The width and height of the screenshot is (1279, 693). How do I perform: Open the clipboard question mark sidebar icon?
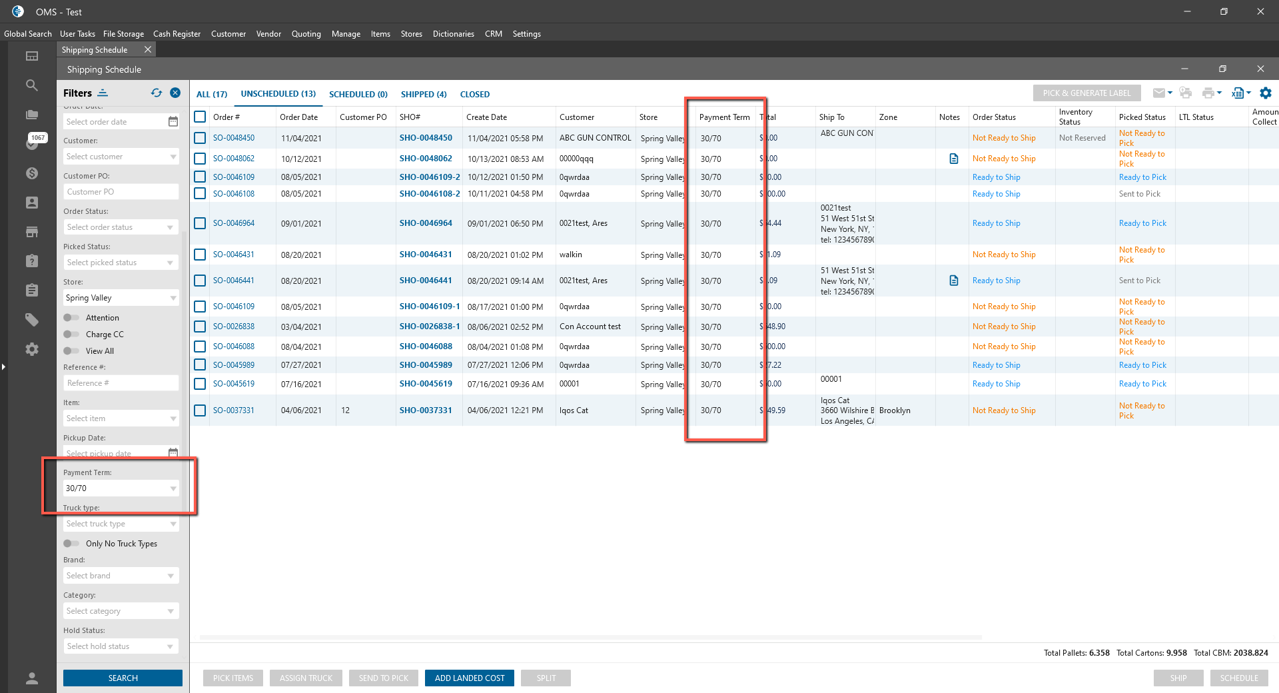32,261
